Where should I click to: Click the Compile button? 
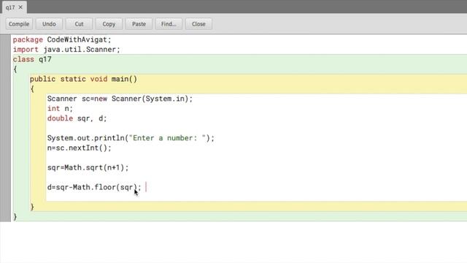[x=19, y=24]
